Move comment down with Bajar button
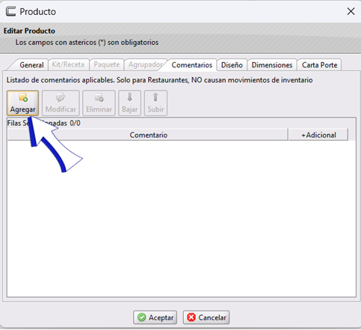 click(129, 103)
